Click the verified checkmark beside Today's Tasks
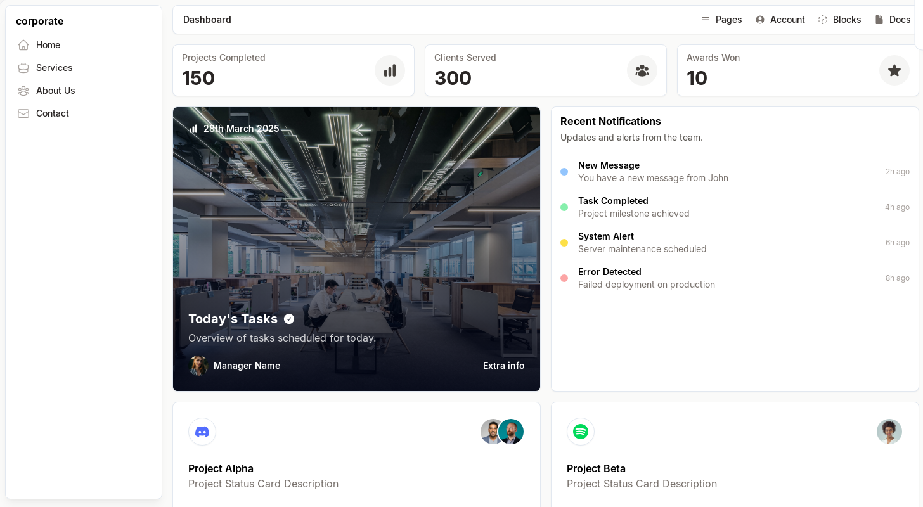This screenshot has width=923, height=507. coord(289,319)
